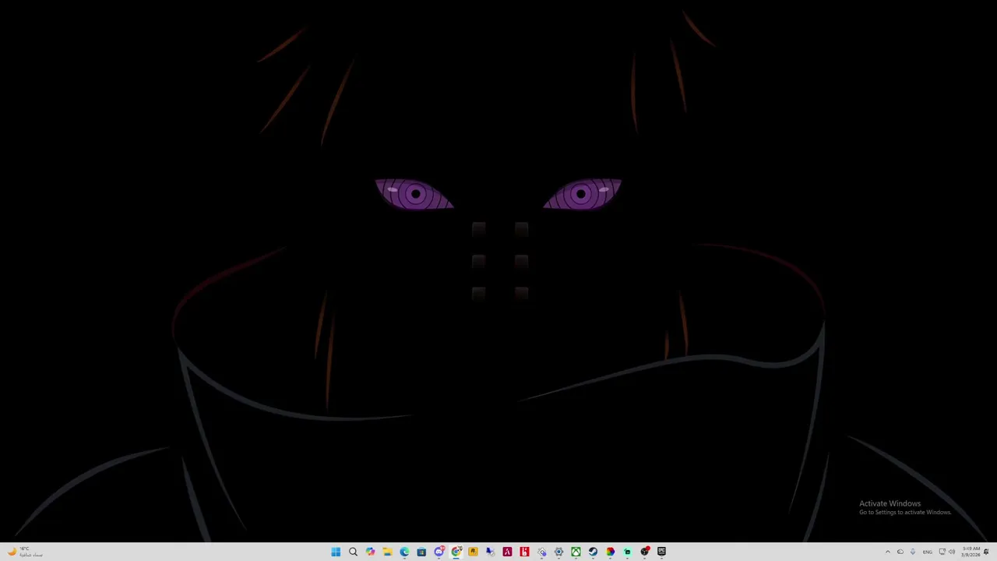Open Settings gear icon

pyautogui.click(x=558, y=552)
